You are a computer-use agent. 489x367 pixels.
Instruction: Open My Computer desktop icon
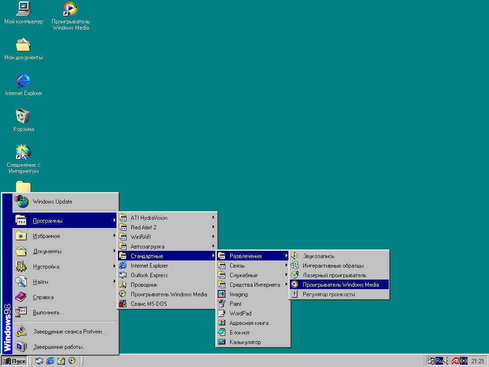(23, 13)
